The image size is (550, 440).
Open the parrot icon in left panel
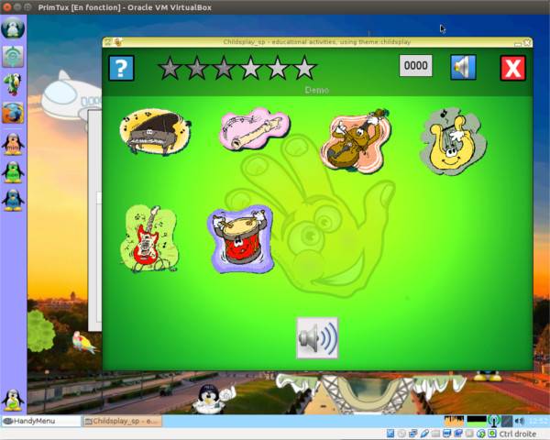[13, 84]
